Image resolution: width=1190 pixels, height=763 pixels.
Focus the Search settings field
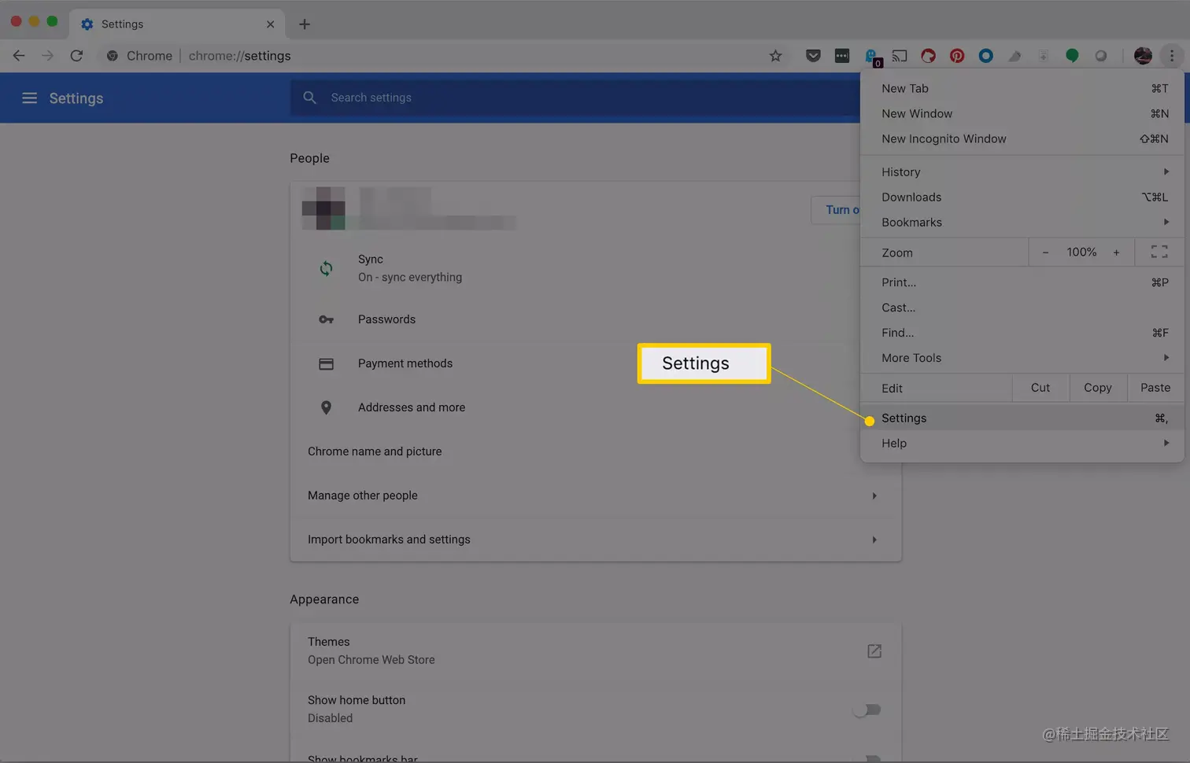coord(575,98)
